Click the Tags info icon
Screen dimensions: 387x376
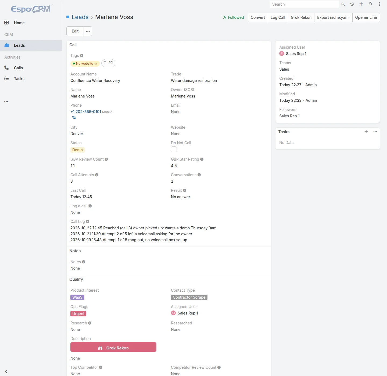point(82,56)
